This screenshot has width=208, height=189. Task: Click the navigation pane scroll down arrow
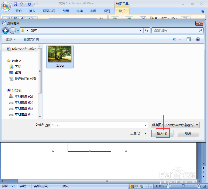pos(40,116)
